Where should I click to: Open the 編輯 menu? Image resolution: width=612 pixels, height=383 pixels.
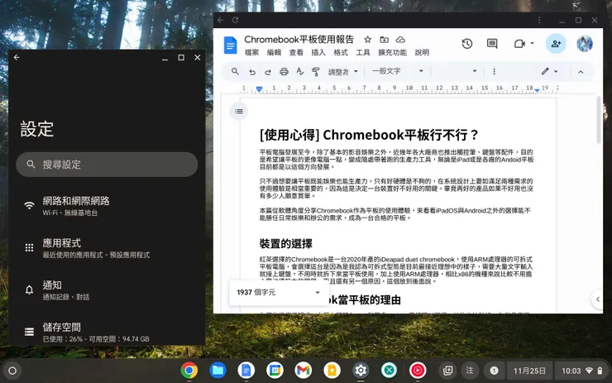point(274,52)
